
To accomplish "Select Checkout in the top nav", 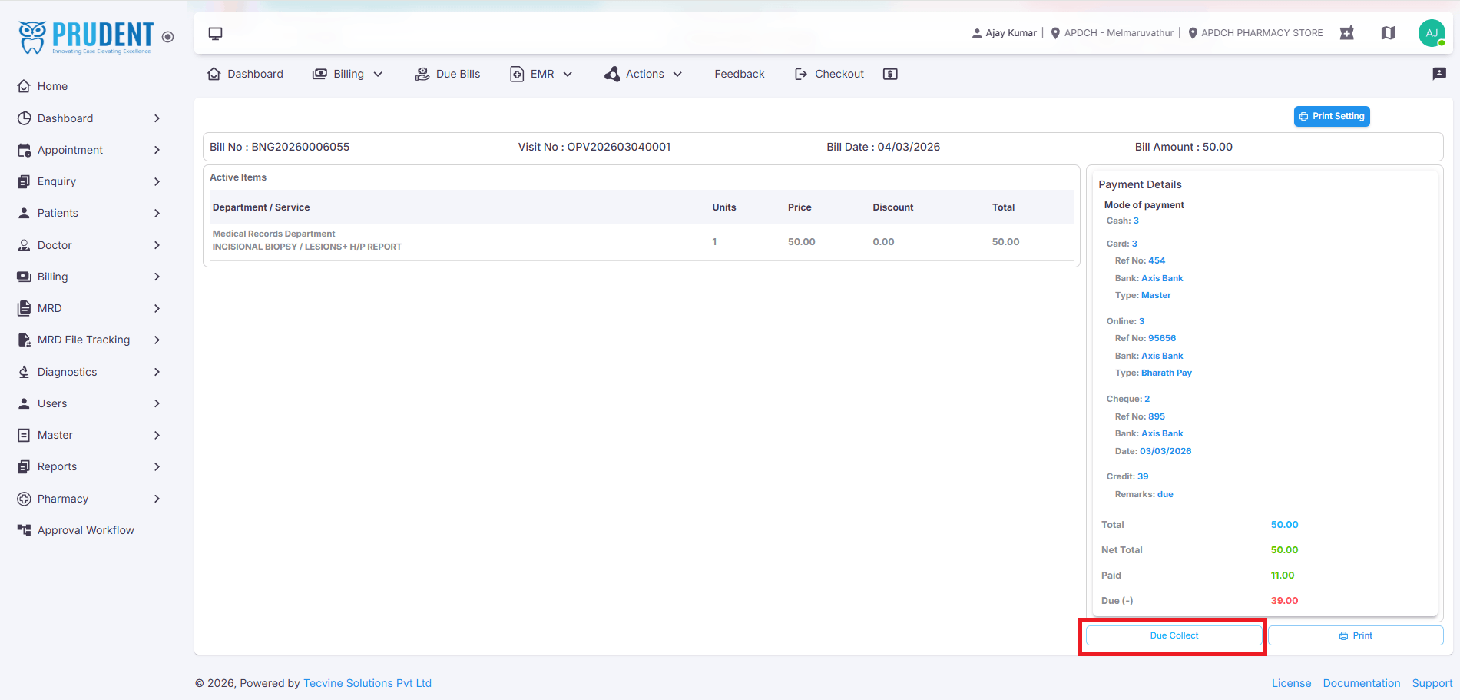I will point(829,74).
